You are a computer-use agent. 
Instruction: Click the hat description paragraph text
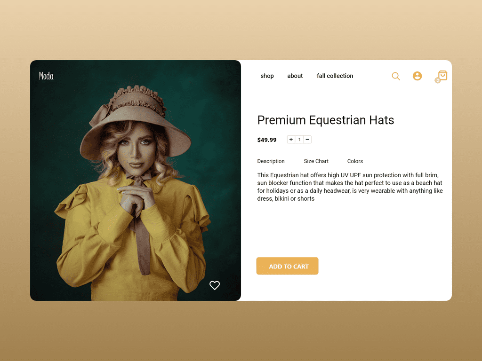350,187
